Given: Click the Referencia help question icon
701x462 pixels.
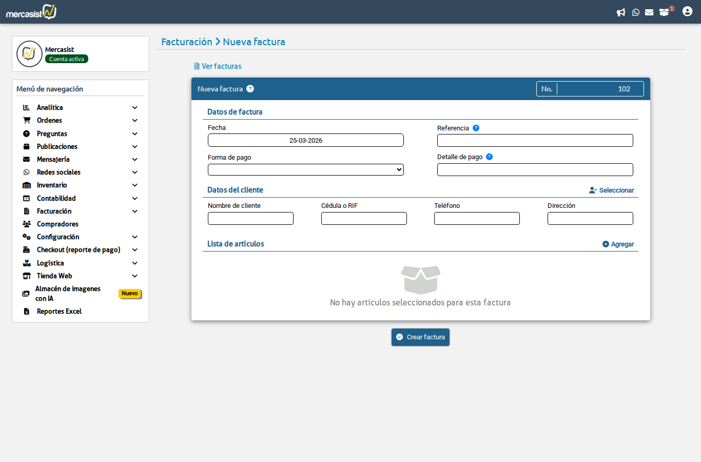Looking at the screenshot, I should [x=476, y=128].
